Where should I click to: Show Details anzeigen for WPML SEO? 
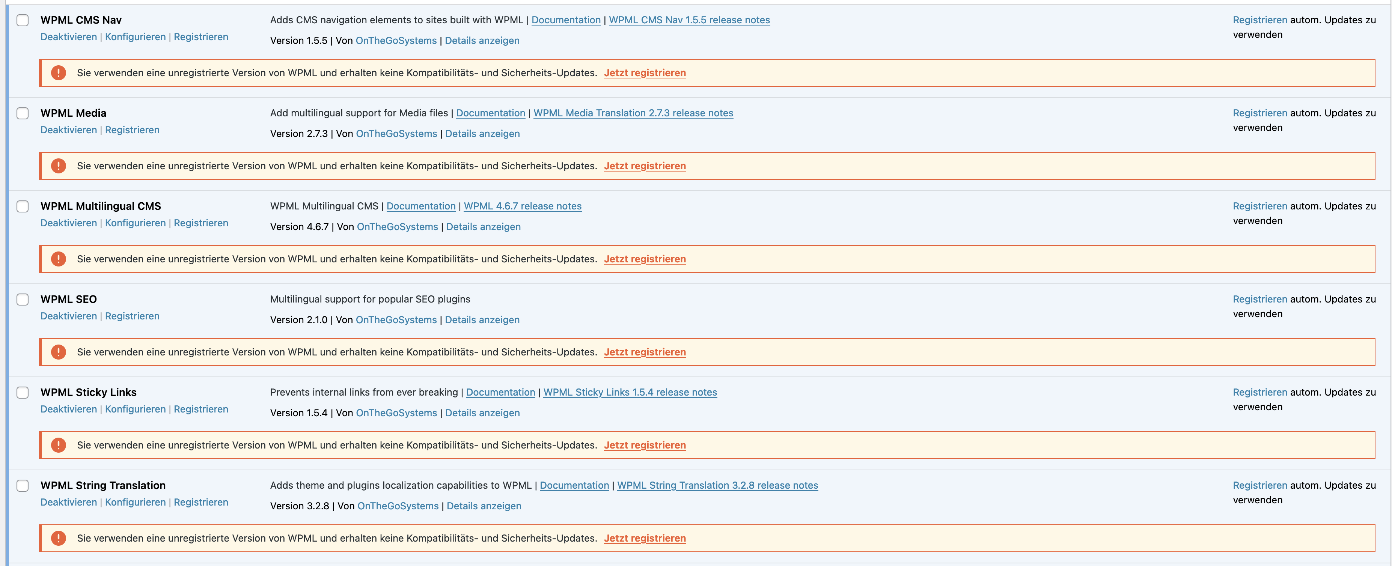(x=482, y=320)
